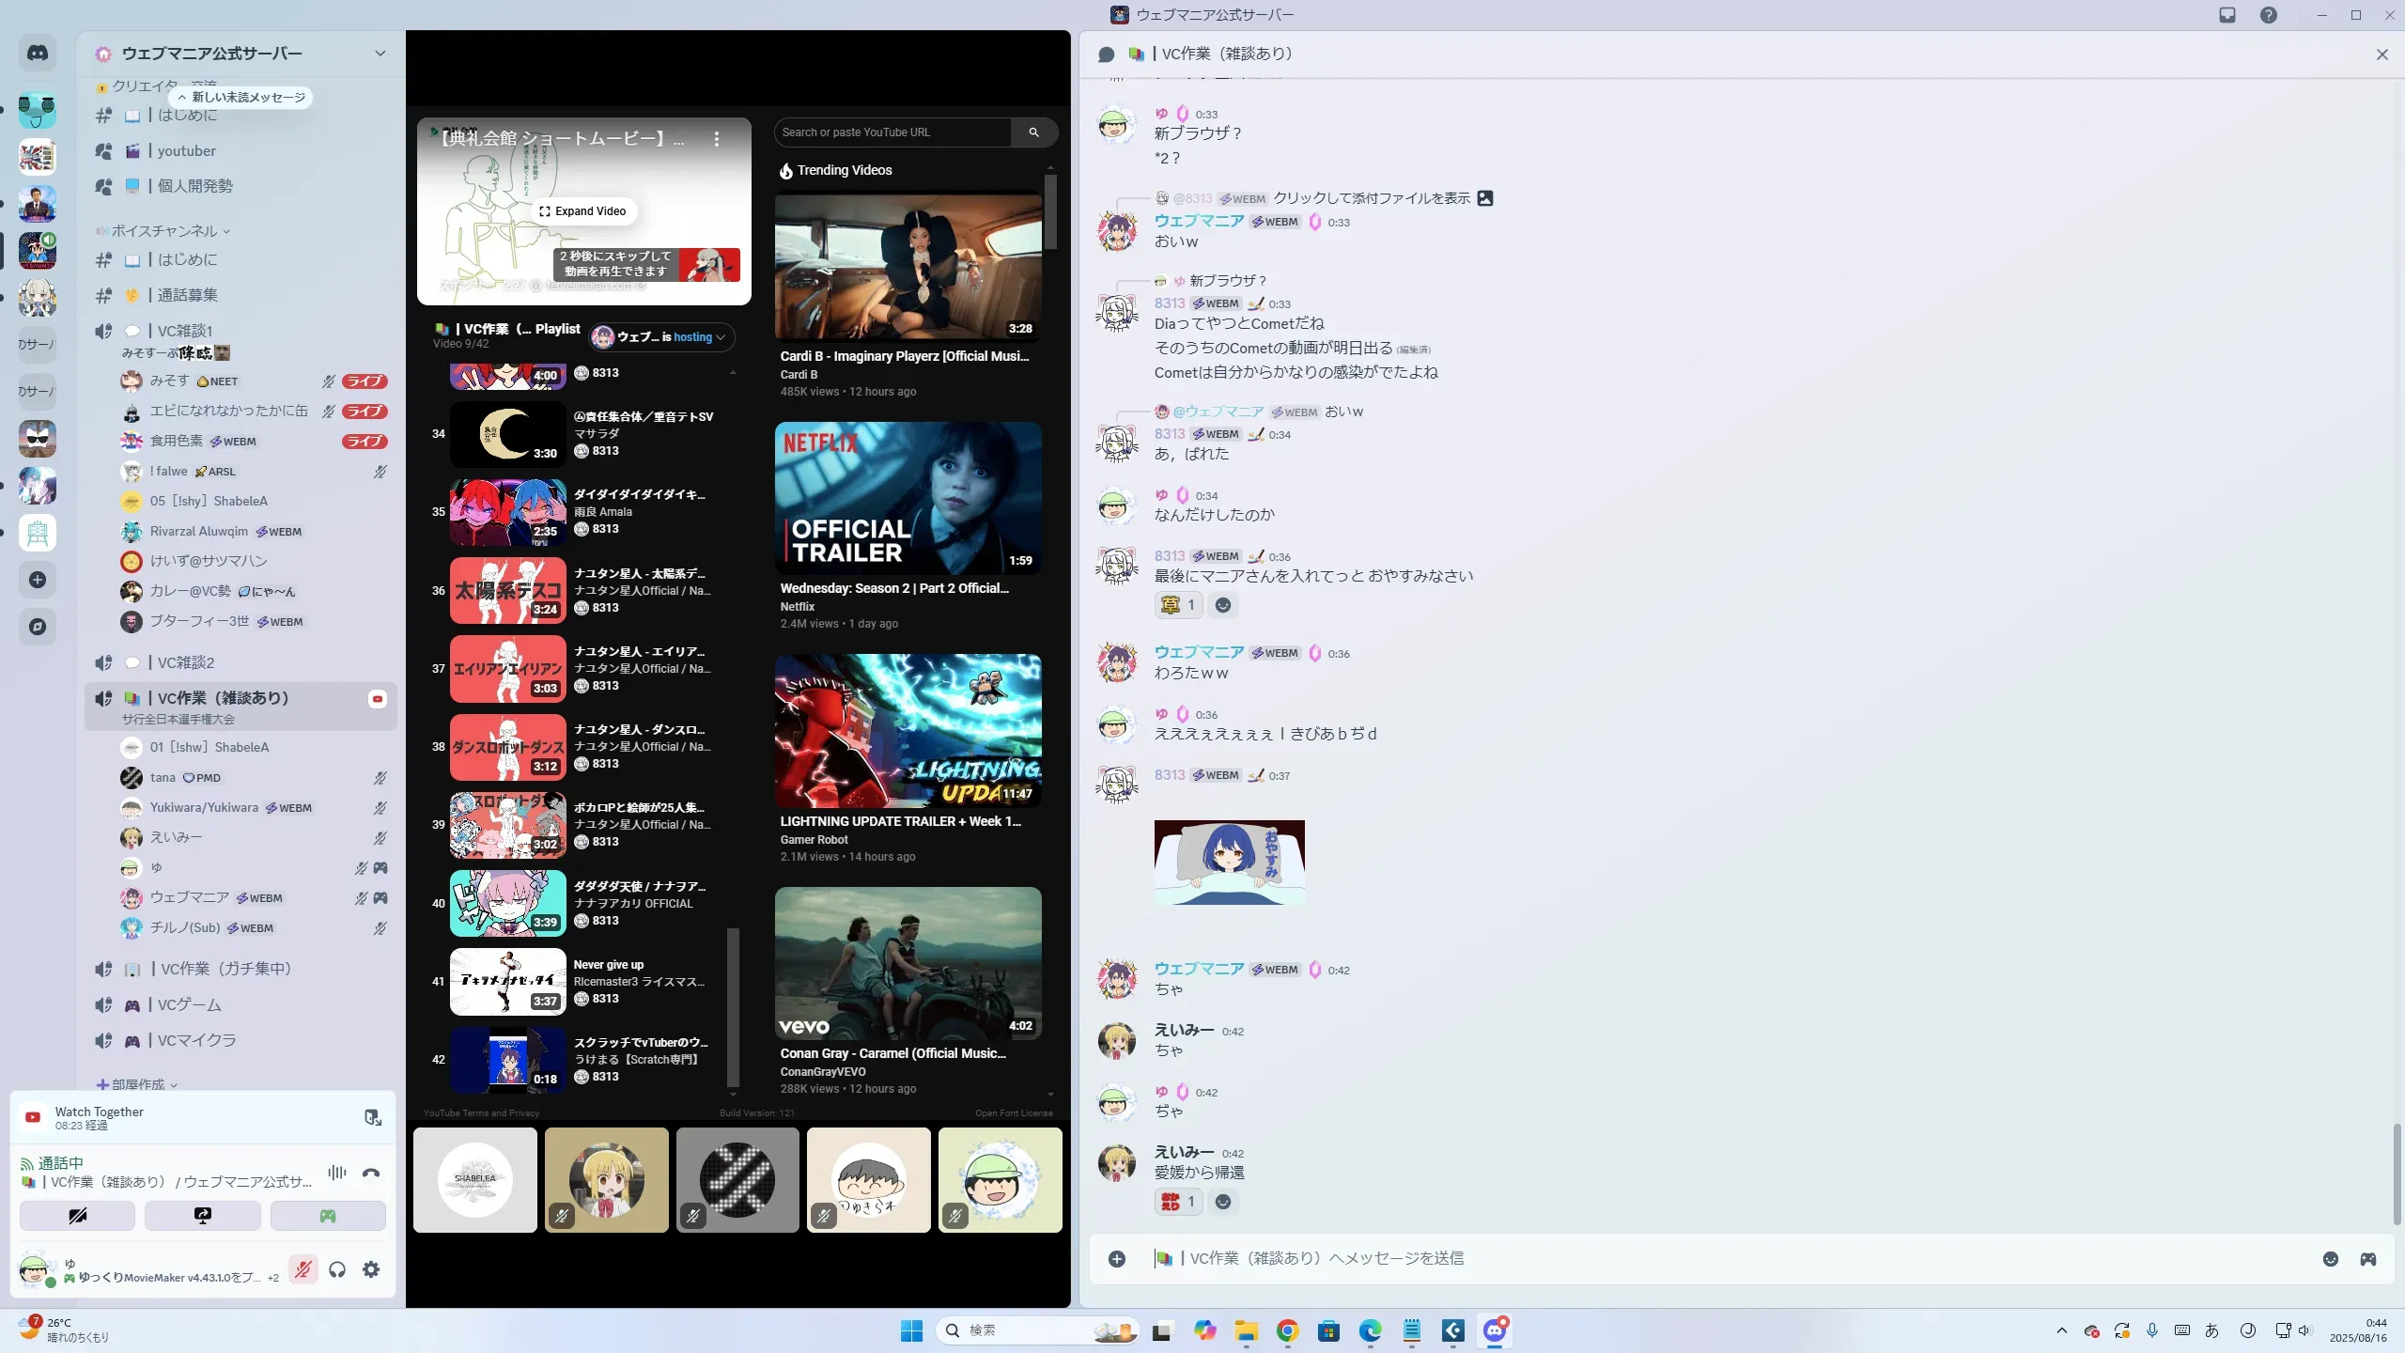Select VCゲーム voice channel
The image size is (2405, 1353).
coord(189,1004)
